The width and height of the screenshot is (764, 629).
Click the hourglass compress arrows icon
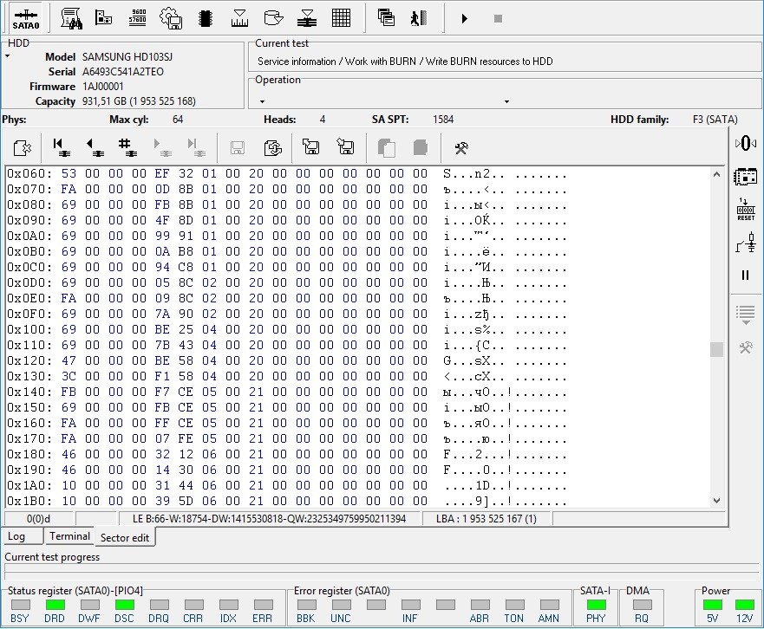coord(307,18)
